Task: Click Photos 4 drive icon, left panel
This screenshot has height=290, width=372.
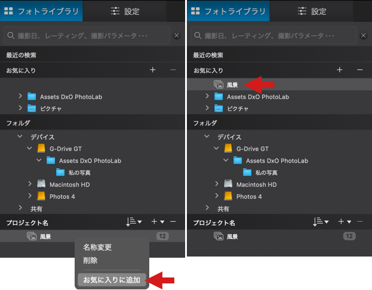Action: coord(41,196)
